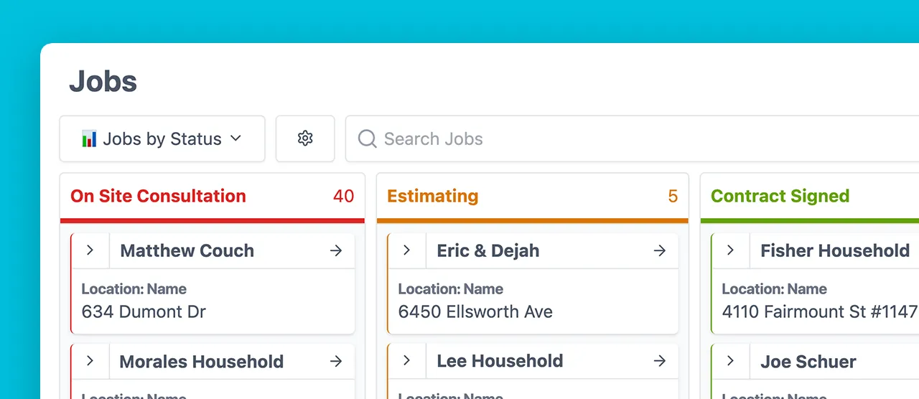Expand the Eric & Dejah card chevron
Viewport: 919px width, 399px height.
(x=407, y=250)
